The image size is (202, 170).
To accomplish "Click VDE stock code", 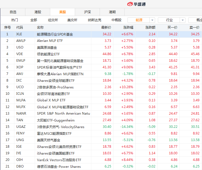I will tap(19, 54).
